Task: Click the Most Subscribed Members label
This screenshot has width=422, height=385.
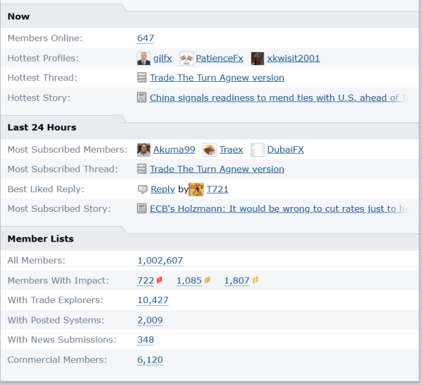Action: 68,150
